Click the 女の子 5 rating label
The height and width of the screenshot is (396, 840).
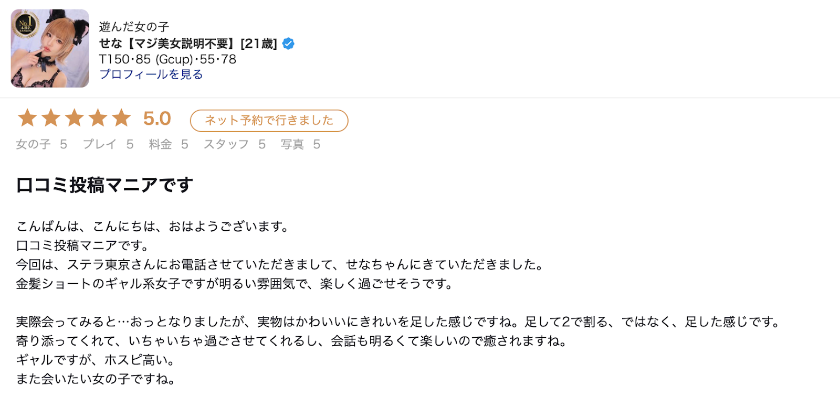[41, 144]
